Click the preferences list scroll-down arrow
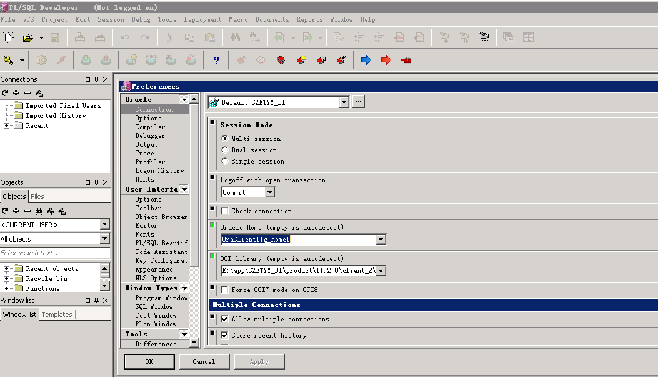The image size is (658, 377). [x=194, y=343]
